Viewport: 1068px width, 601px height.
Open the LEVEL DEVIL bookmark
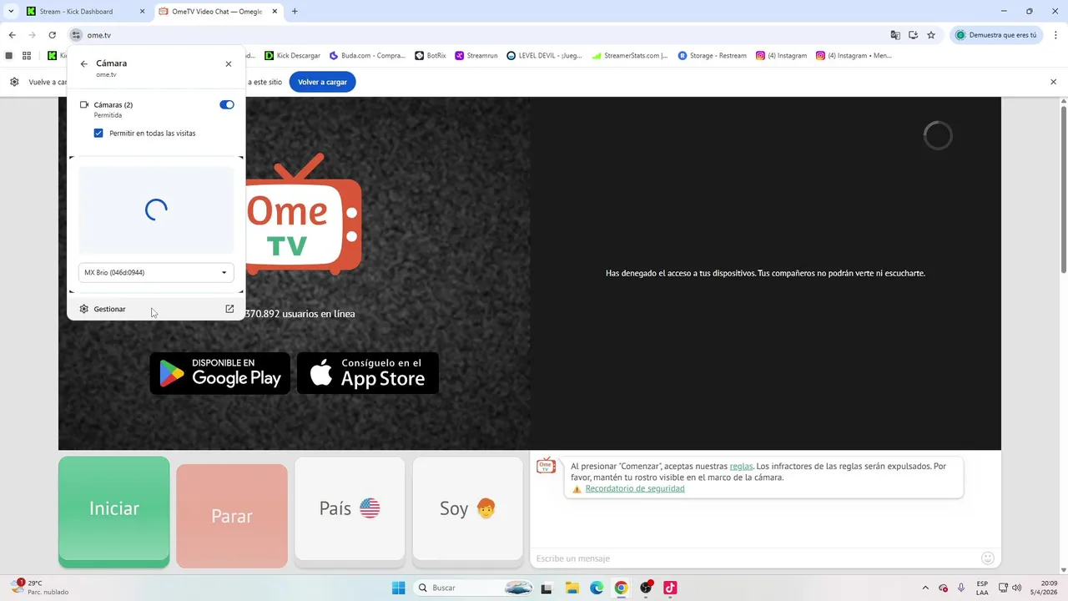click(545, 56)
